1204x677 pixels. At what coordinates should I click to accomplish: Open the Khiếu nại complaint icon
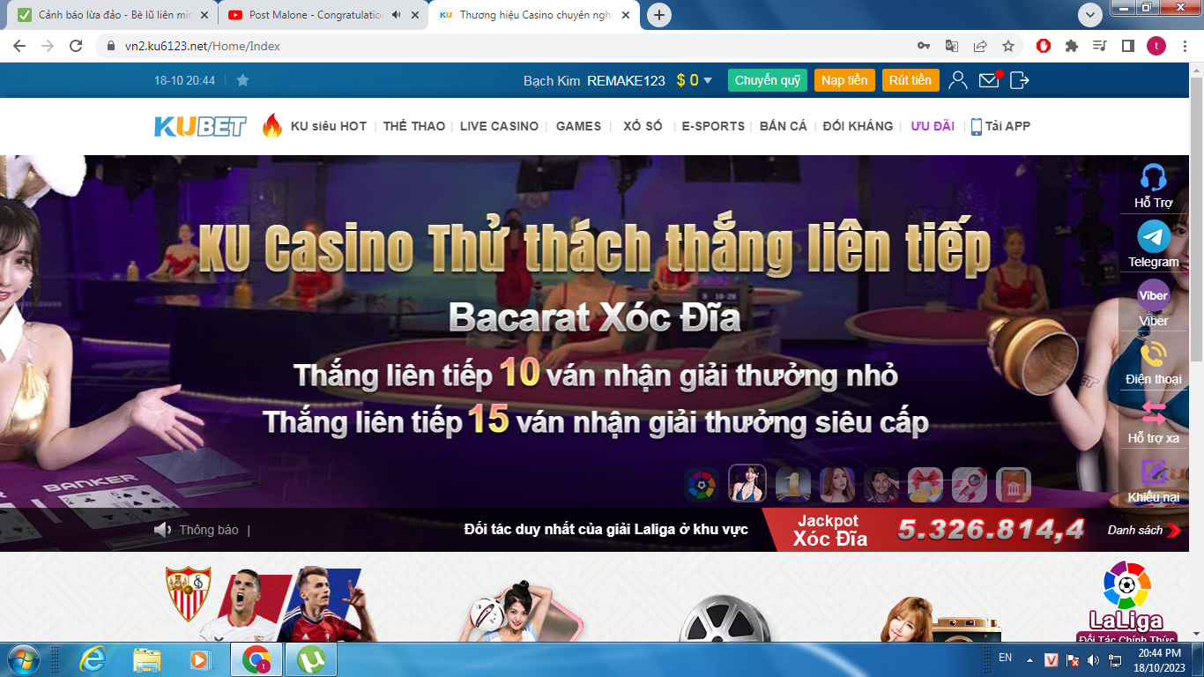(x=1153, y=472)
